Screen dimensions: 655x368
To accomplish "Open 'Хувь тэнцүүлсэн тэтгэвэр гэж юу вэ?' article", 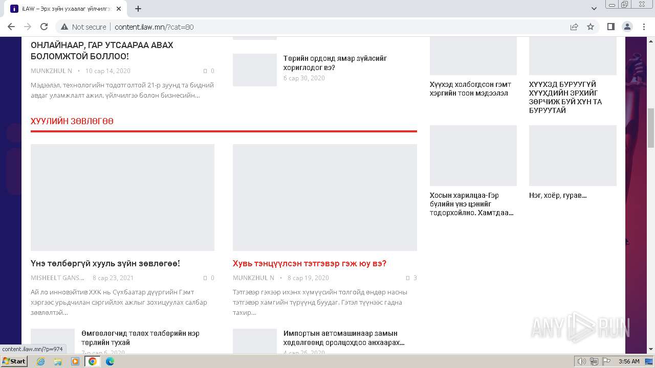I will click(x=310, y=264).
